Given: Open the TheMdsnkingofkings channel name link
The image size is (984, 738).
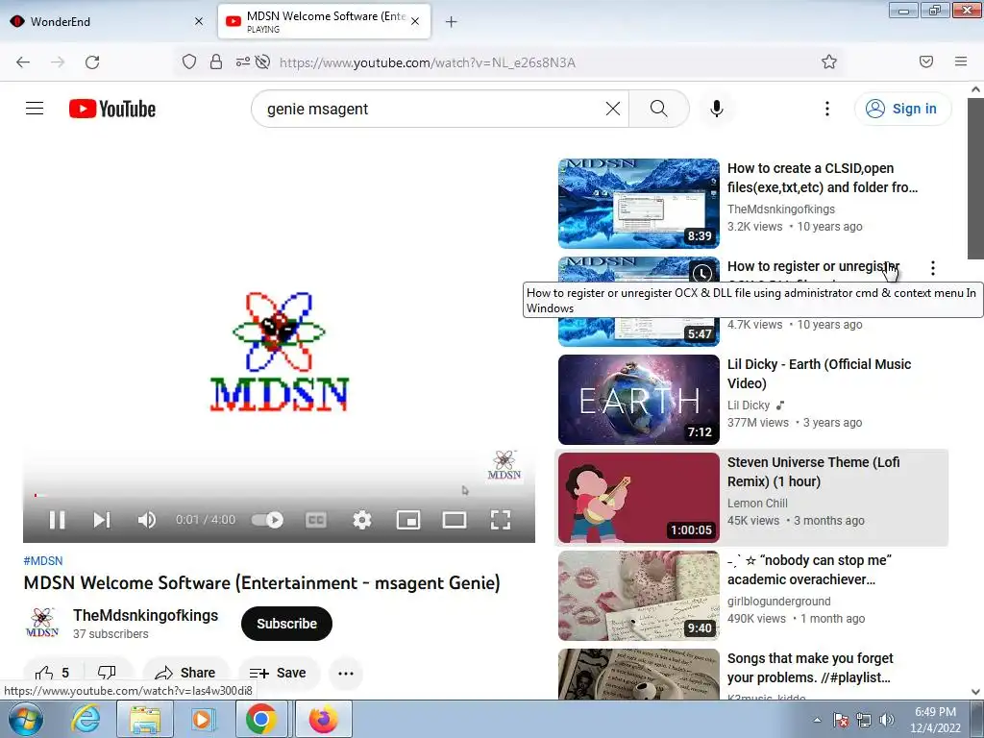Looking at the screenshot, I should click(x=146, y=616).
